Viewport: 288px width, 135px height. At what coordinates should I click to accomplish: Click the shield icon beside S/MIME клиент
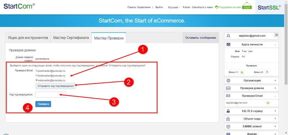(x=228, y=126)
